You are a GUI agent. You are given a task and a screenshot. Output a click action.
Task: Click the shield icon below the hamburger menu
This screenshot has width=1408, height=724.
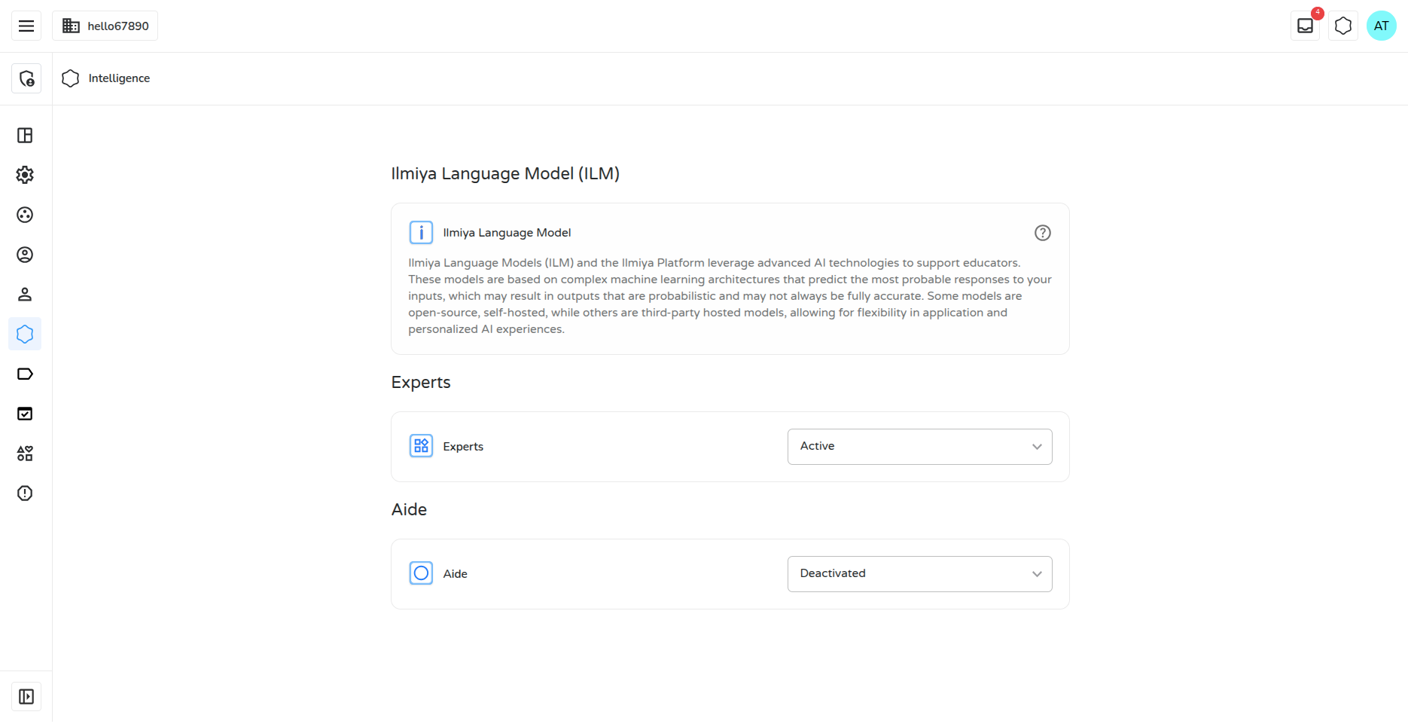tap(26, 78)
